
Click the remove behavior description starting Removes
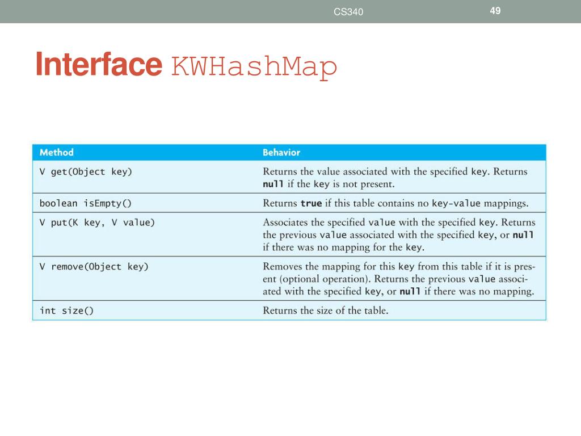click(399, 279)
